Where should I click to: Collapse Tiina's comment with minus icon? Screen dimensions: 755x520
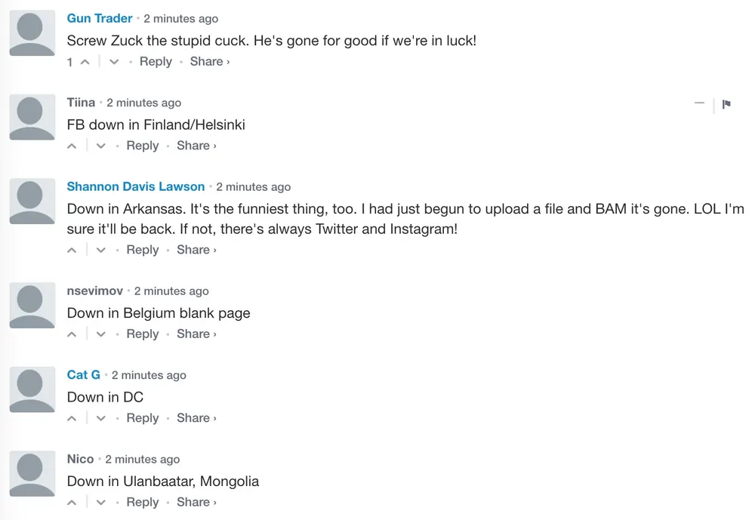[699, 103]
